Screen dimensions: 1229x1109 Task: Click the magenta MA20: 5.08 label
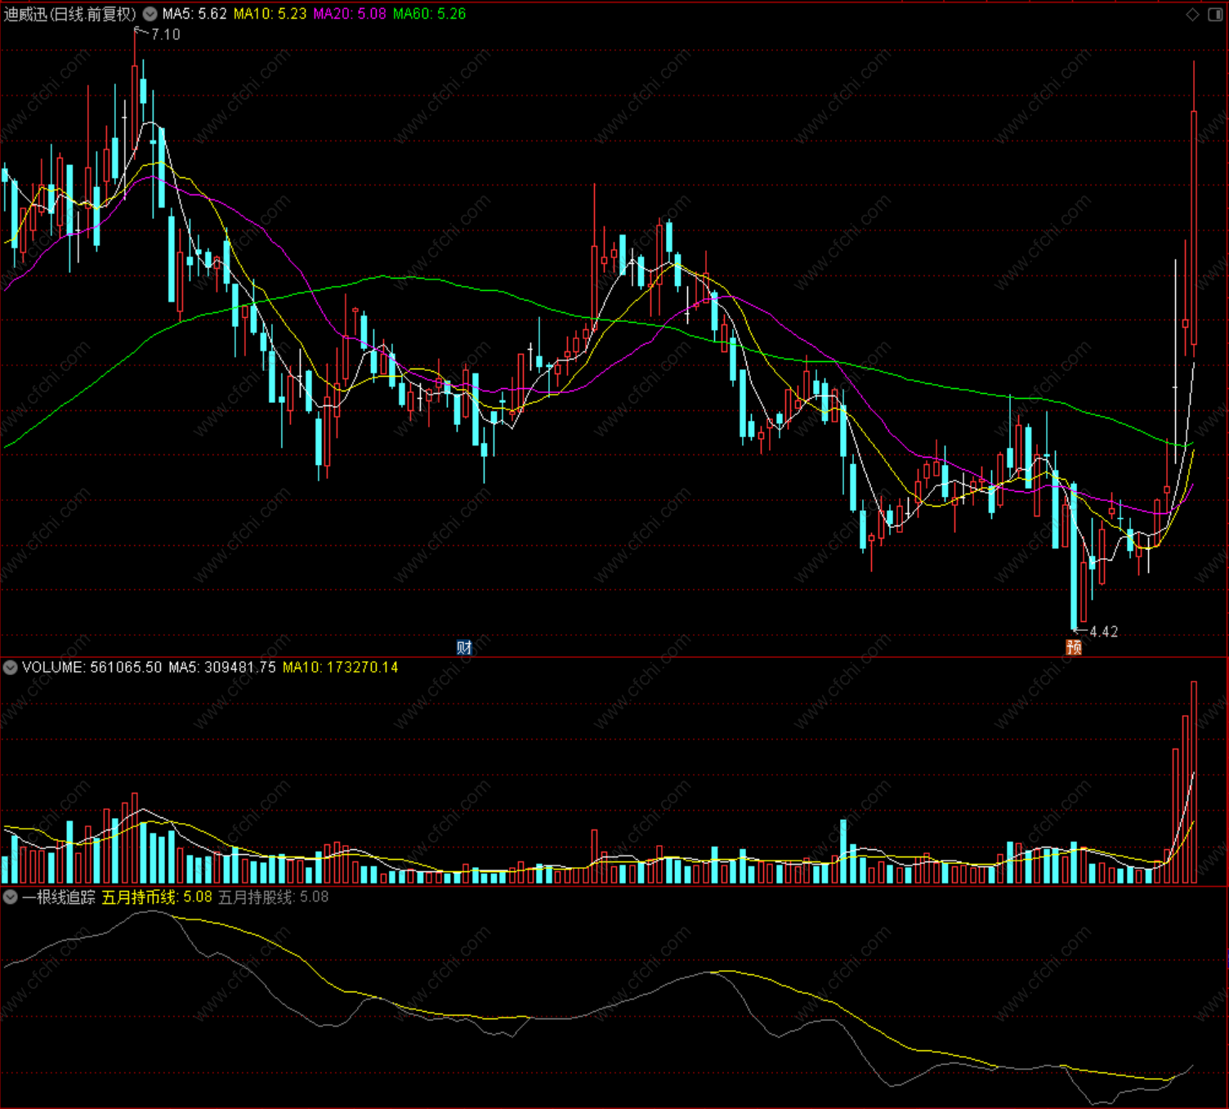[x=350, y=14]
